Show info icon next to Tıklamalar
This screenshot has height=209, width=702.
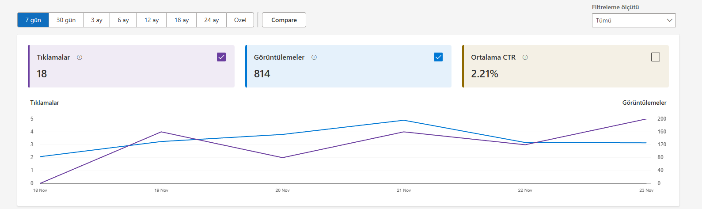[80, 57]
